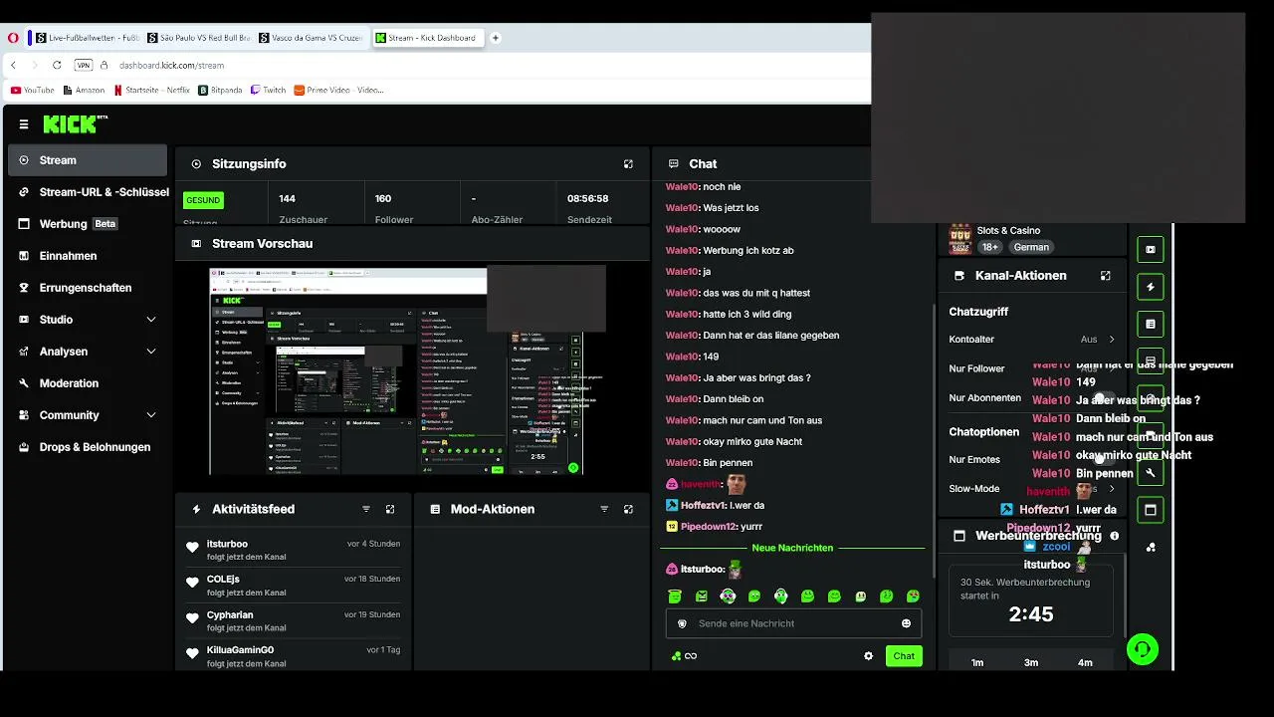Click follower COLEjs in Aktivitätsfeed
The height and width of the screenshot is (717, 1274).
click(223, 579)
